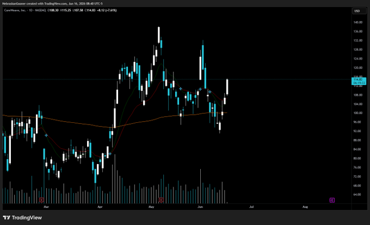Screen dimensions: 370x225
Task: Click the tallest white candle peaking near 138
Action: 159,35
